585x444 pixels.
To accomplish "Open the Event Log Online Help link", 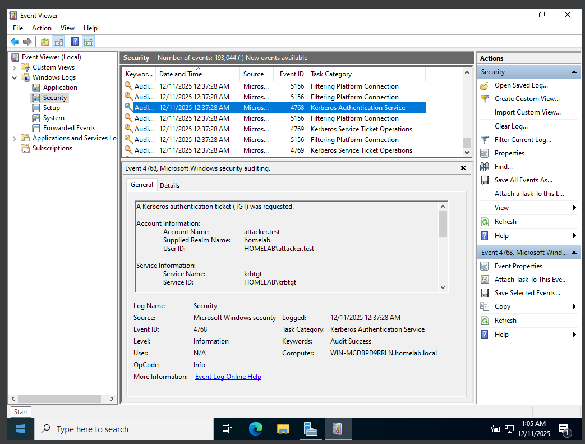I will click(x=228, y=377).
